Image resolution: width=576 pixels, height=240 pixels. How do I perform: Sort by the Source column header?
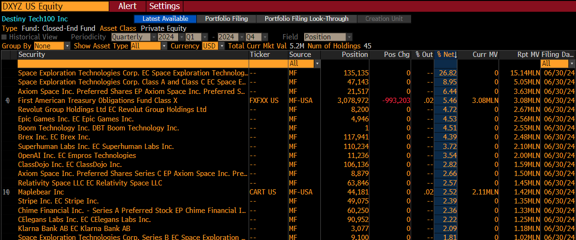304,55
